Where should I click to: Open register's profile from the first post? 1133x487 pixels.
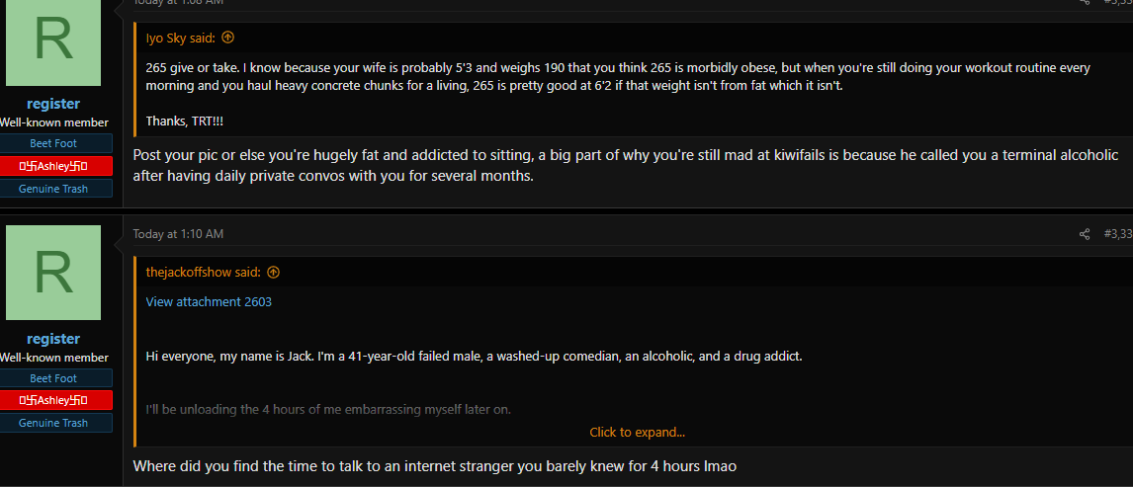(53, 104)
